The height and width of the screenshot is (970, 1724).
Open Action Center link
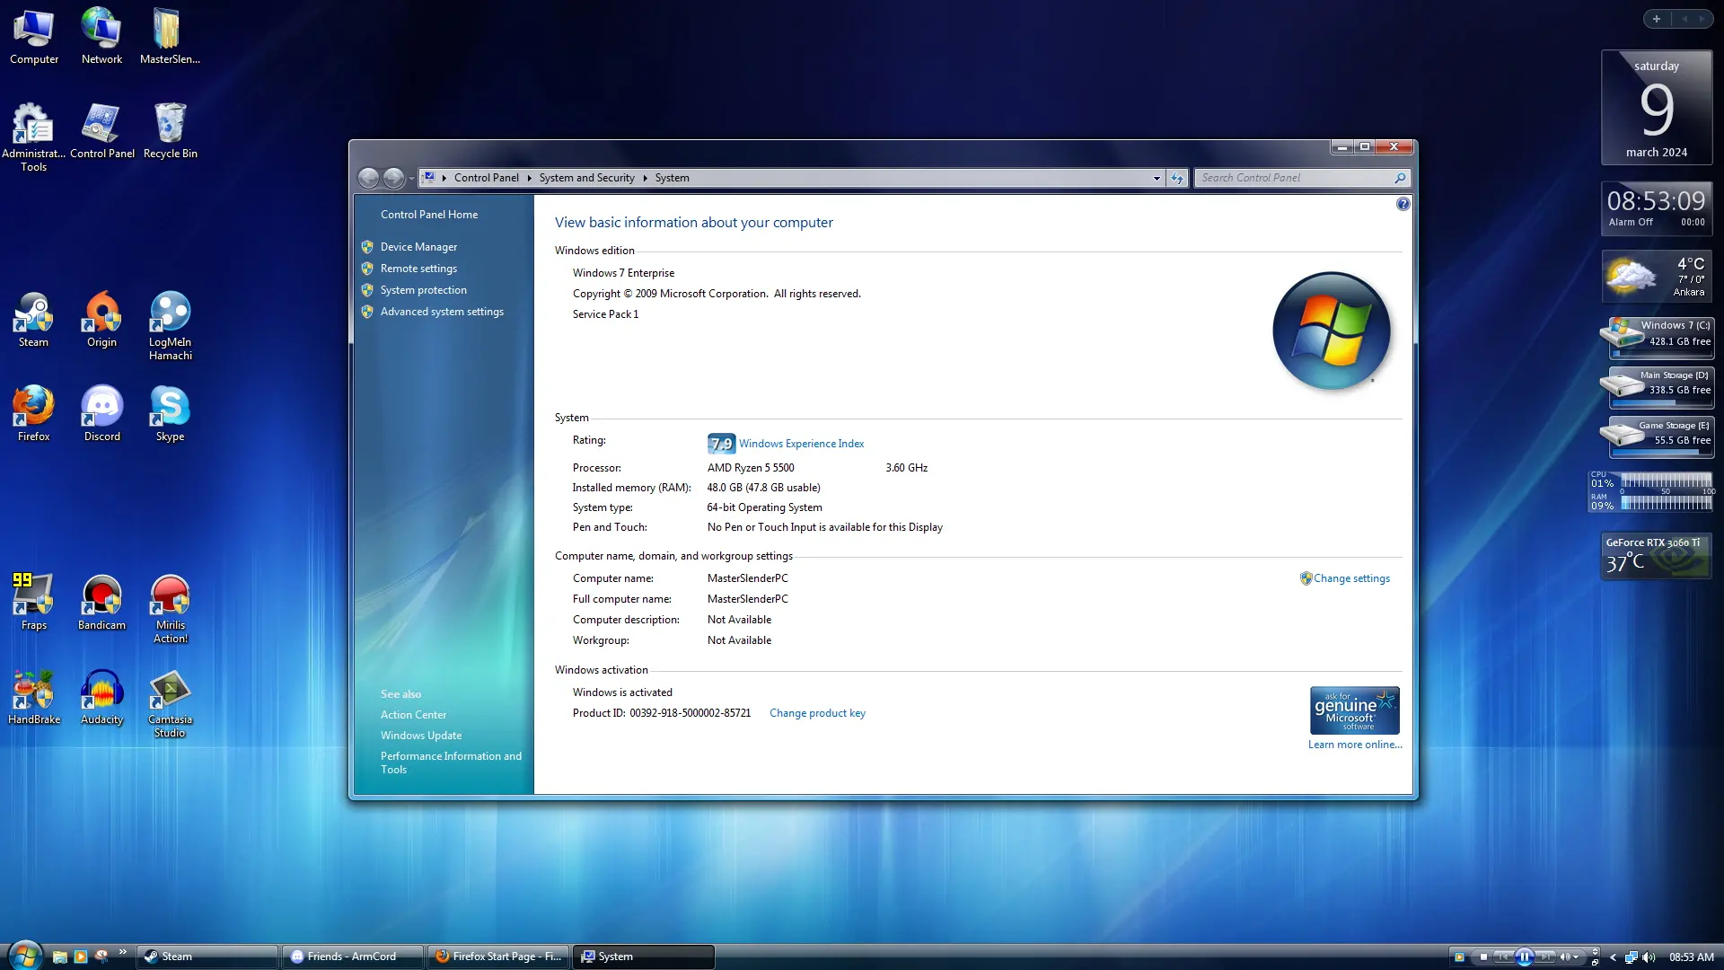[x=413, y=715]
